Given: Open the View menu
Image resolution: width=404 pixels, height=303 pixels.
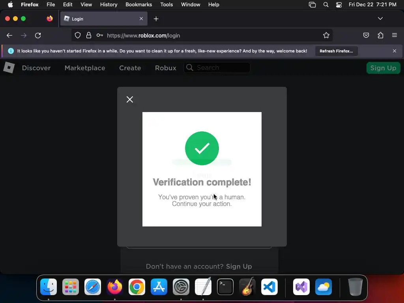Looking at the screenshot, I should 86,5.
